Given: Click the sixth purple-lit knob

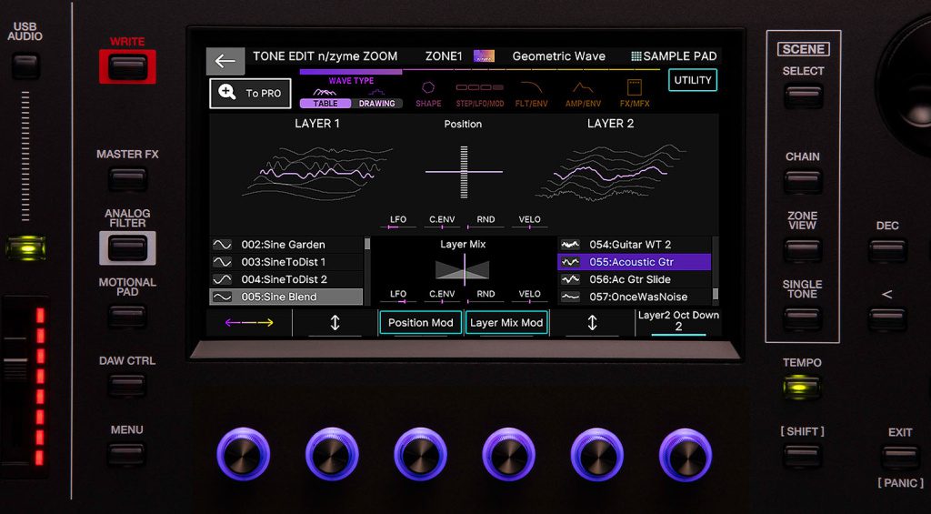Looking at the screenshot, I should coord(686,454).
